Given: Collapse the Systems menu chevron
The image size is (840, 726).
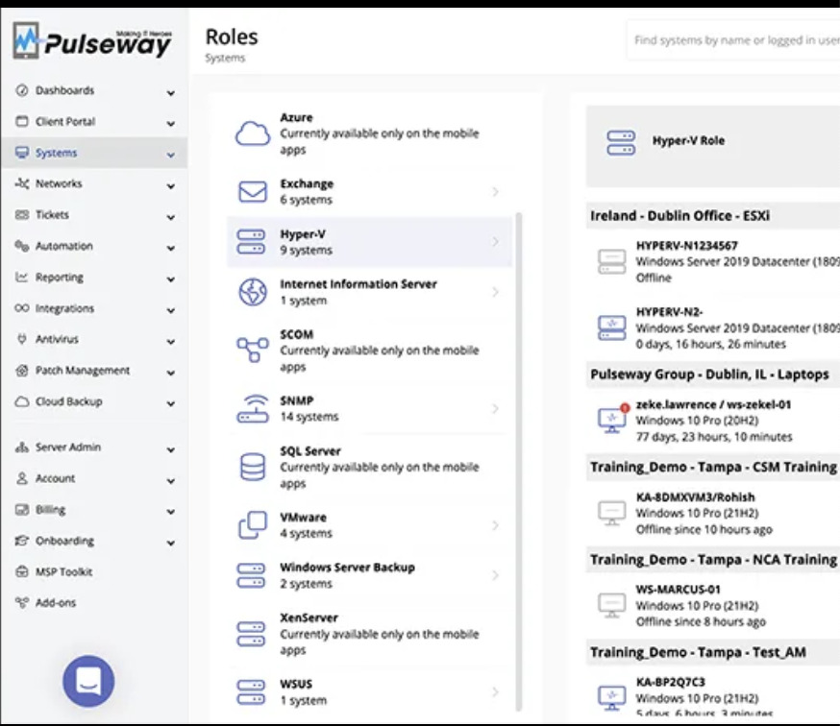Looking at the screenshot, I should [x=170, y=155].
